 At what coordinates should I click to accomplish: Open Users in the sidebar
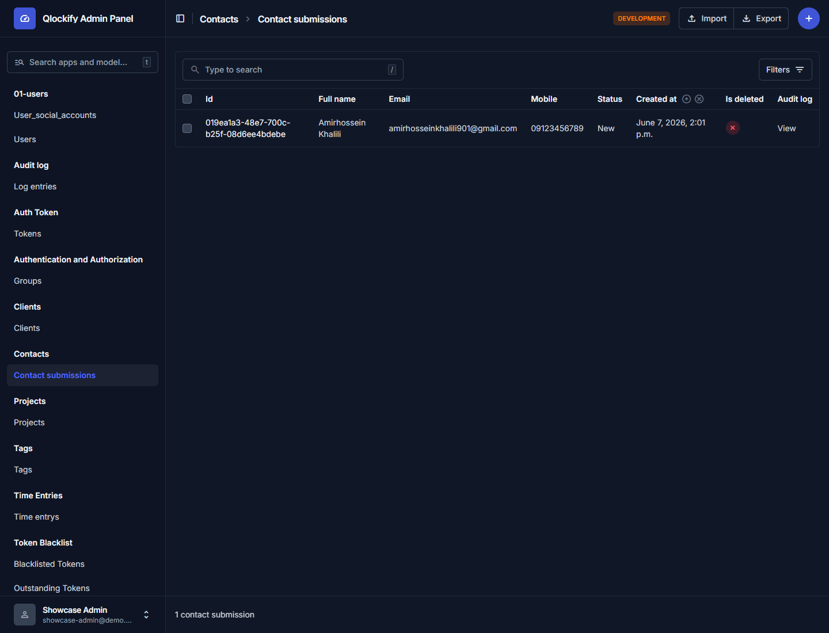25,139
